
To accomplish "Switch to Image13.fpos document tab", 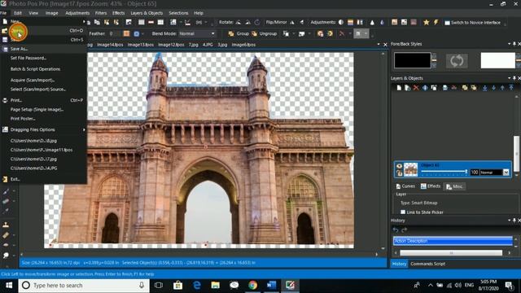I will (x=141, y=45).
